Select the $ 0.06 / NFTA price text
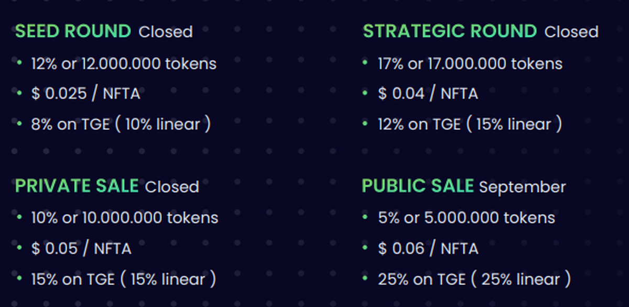This screenshot has width=629, height=307. (x=428, y=248)
